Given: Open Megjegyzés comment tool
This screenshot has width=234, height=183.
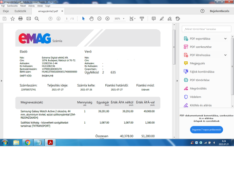Looking at the screenshot, I should (x=197, y=63).
